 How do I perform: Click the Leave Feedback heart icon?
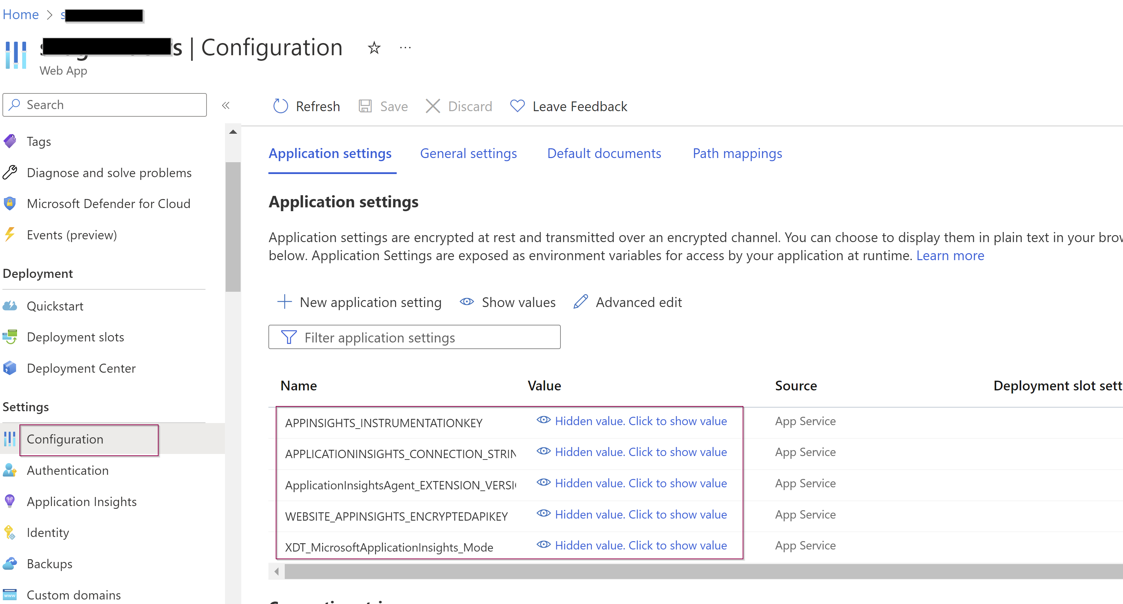[x=517, y=106]
